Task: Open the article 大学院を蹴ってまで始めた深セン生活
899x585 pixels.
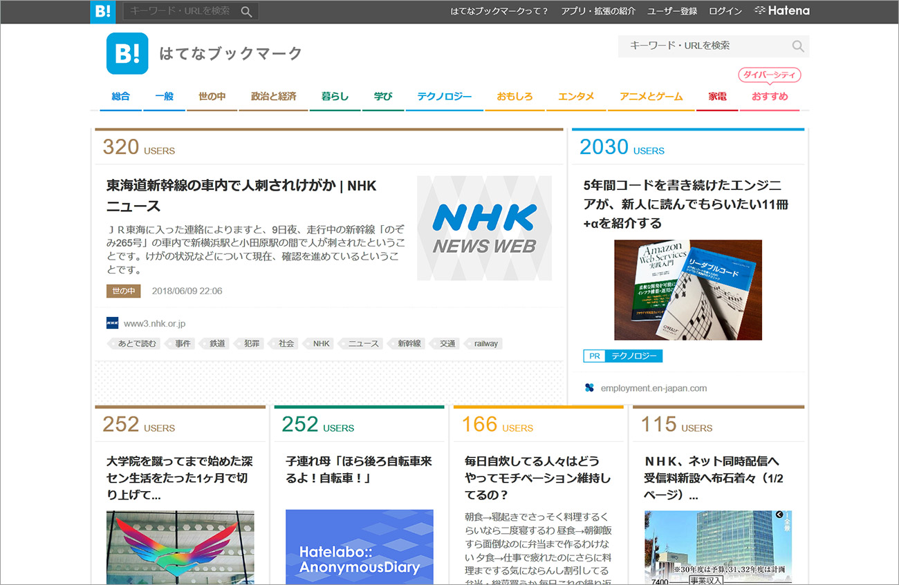Action: (x=180, y=478)
